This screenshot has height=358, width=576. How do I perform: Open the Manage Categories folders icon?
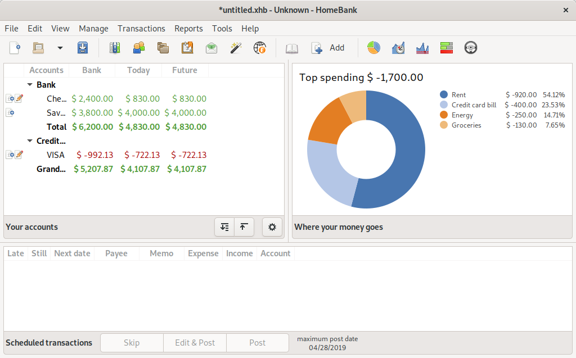click(x=163, y=48)
